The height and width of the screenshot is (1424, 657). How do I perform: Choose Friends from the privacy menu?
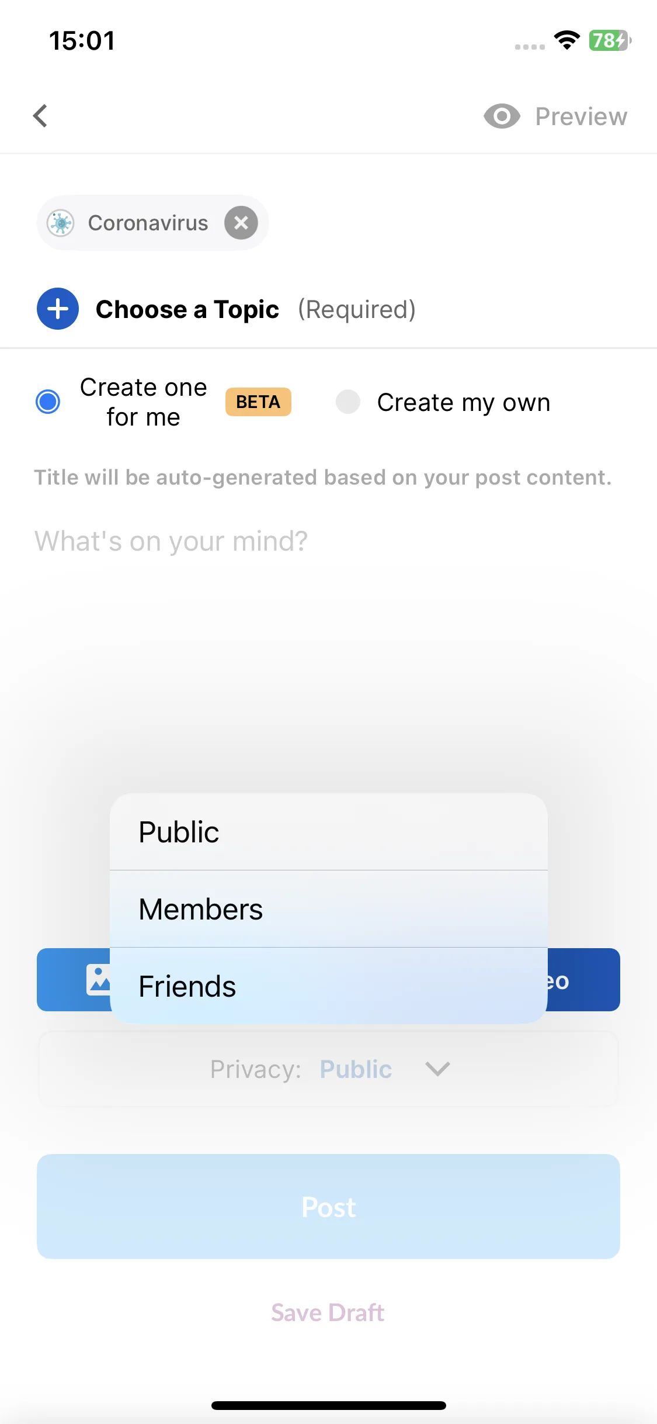click(329, 986)
